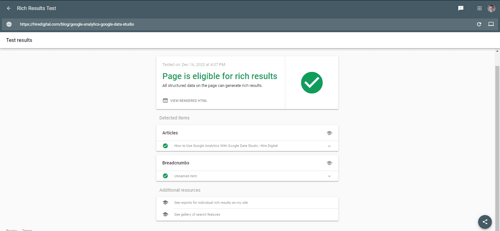
Task: Open the Breadcrumbs documentation graduation cap icon
Action: (x=329, y=163)
